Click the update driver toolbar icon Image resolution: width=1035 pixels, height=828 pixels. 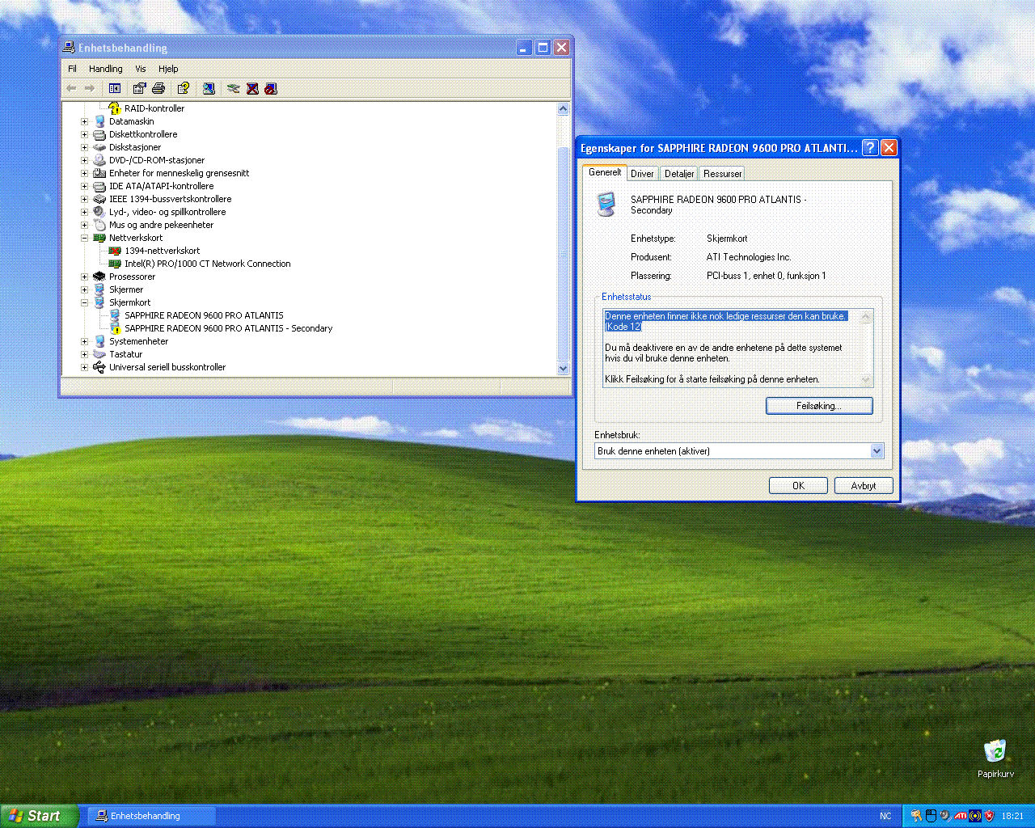tap(234, 89)
